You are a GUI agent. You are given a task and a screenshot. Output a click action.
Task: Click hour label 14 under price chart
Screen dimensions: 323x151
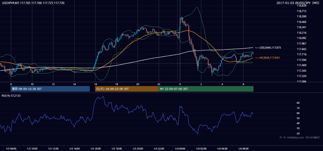tap(74, 84)
